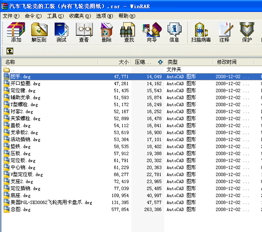Select file 定位键.dwg
The width and height of the screenshot is (262, 232).
pyautogui.click(x=23, y=90)
